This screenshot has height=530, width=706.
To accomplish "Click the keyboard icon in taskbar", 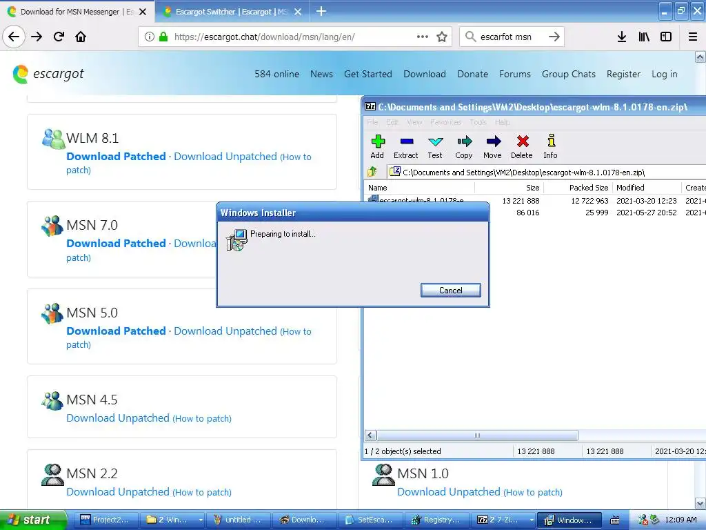I will [x=615, y=520].
